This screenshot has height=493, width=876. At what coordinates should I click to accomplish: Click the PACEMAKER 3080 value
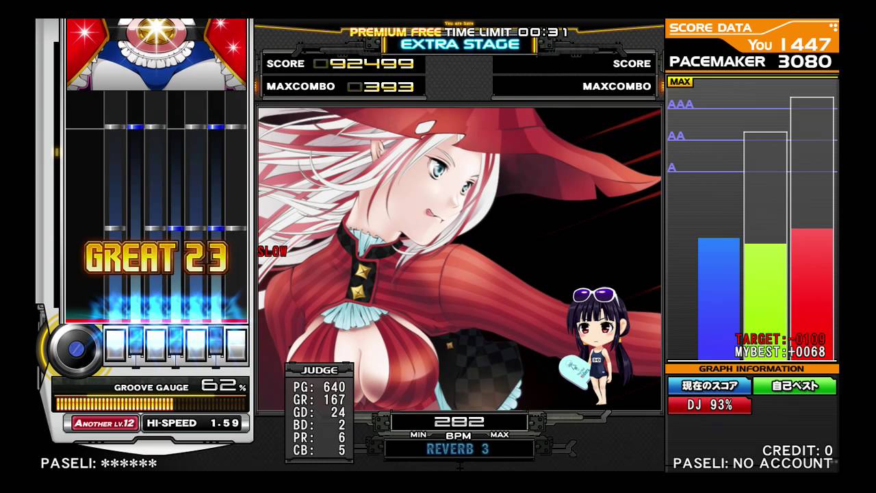tap(751, 62)
